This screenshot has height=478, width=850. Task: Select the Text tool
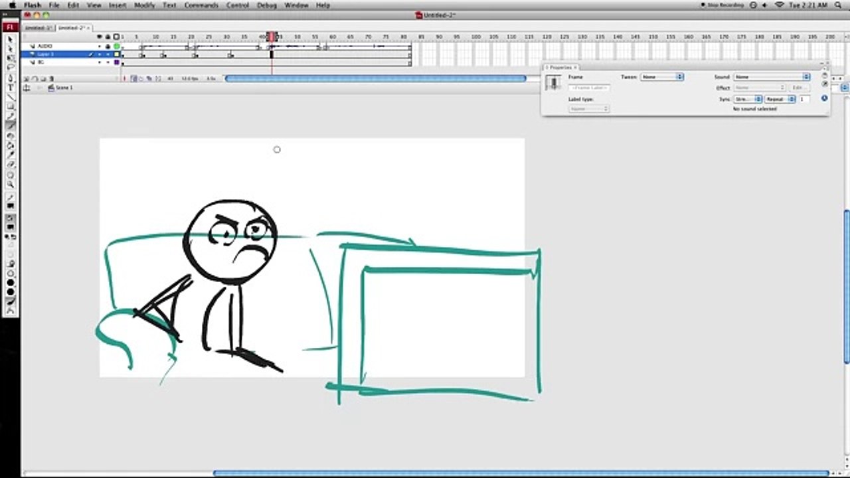tap(11, 87)
